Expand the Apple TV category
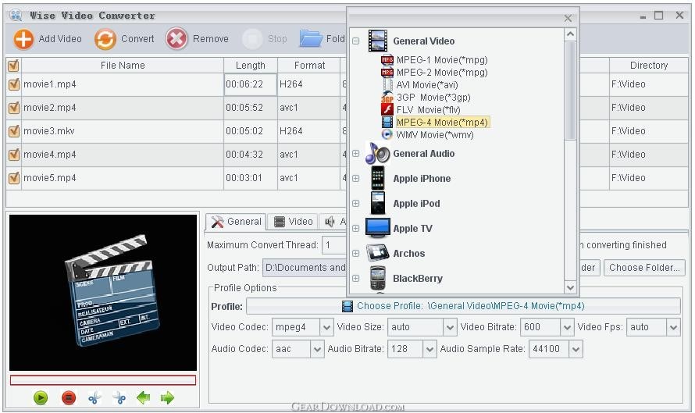 click(355, 228)
